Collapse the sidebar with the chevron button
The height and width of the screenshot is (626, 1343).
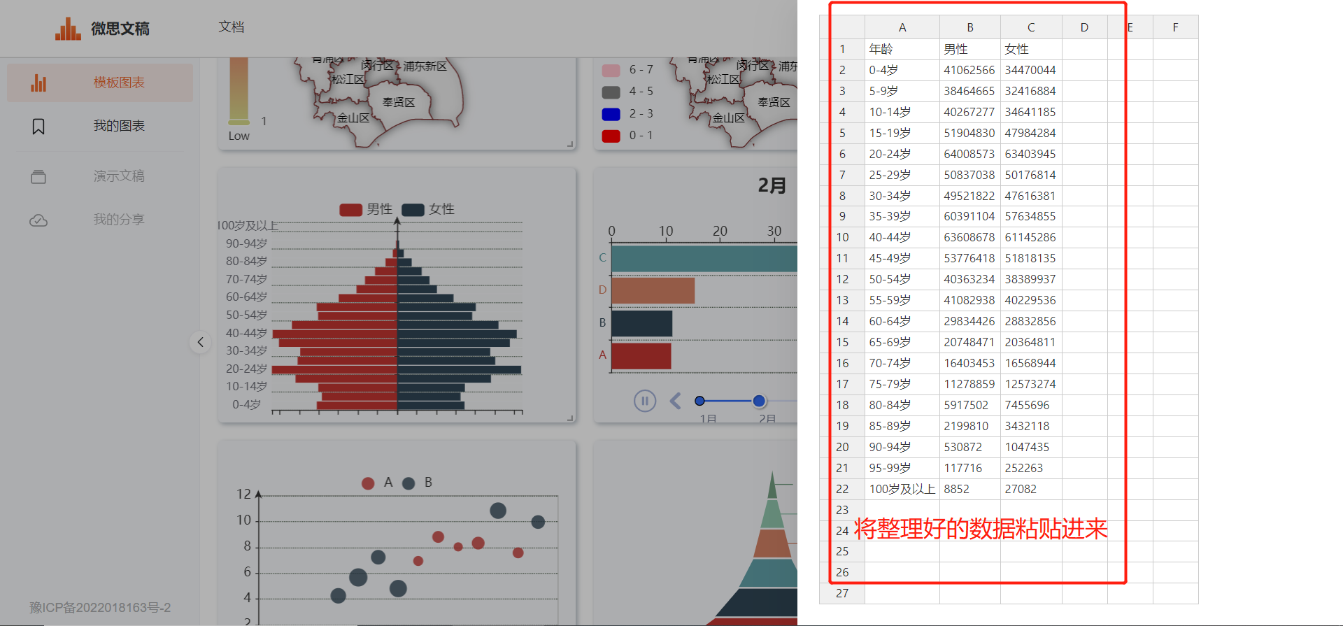click(x=200, y=342)
